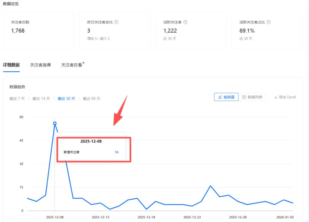Click help icon beside 活跃关注者

[x=185, y=22]
